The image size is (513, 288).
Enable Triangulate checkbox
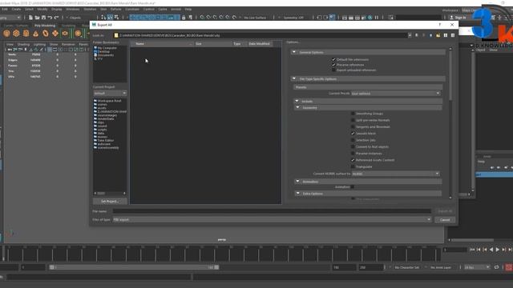[353, 166]
